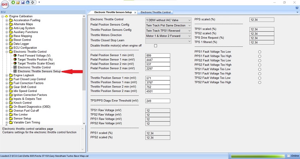Click the green download arrow toolbar icon
This screenshot has width=300, height=159.
pyautogui.click(x=13, y=2)
